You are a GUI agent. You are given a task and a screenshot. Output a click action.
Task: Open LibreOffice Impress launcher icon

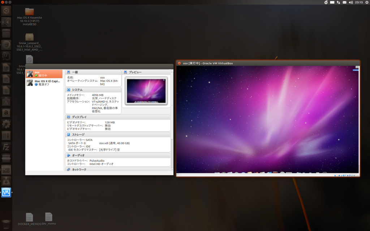coord(6,90)
